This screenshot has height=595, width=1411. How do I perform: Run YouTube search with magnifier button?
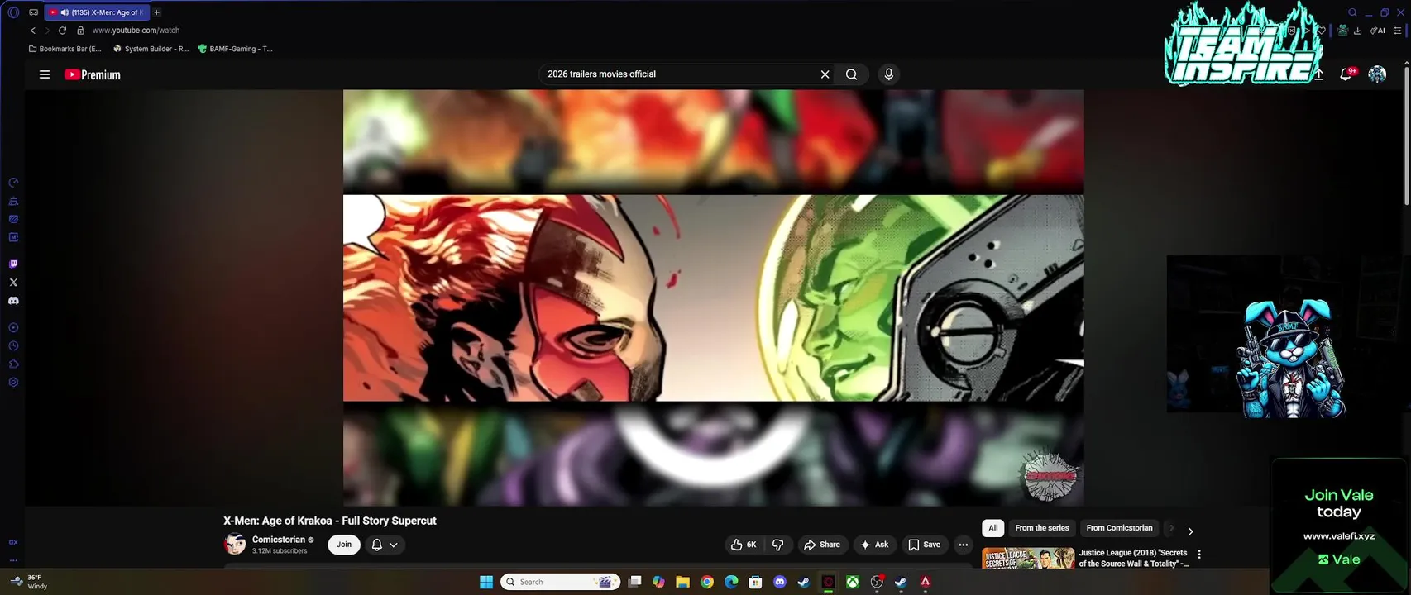851,74
